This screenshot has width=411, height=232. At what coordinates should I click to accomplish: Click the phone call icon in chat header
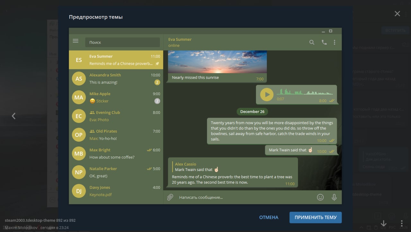(324, 42)
